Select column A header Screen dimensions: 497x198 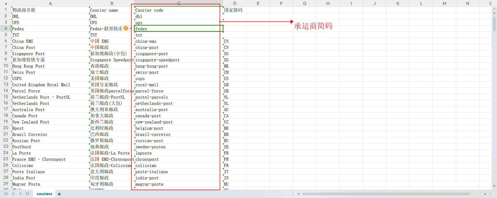(x=50, y=3)
